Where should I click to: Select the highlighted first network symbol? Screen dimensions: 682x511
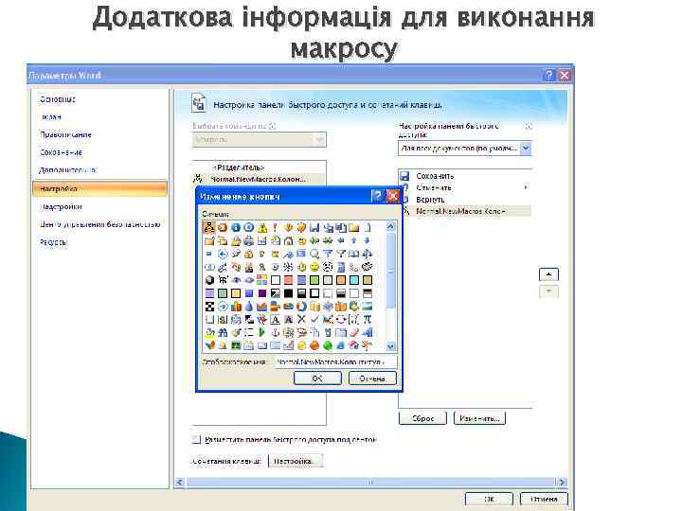209,227
